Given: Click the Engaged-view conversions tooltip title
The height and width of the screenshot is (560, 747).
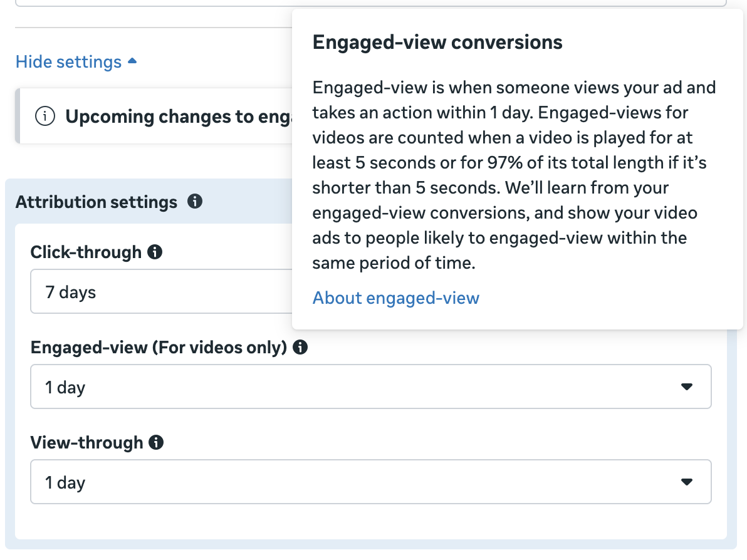Looking at the screenshot, I should click(x=437, y=42).
